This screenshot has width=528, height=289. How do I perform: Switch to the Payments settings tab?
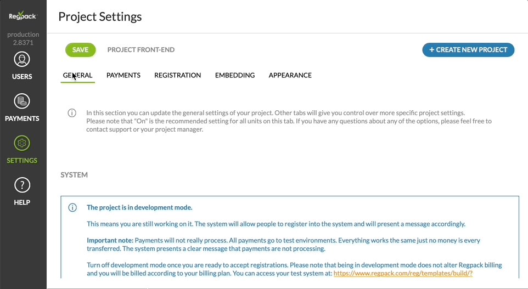pos(123,75)
